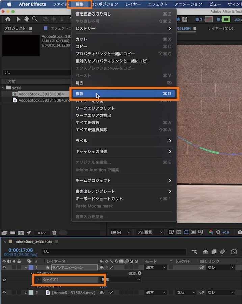Choose コピー in the edit menu
This screenshot has height=304, width=242.
point(124,47)
